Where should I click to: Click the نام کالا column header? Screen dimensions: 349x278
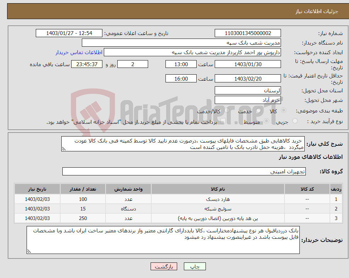tap(218, 189)
